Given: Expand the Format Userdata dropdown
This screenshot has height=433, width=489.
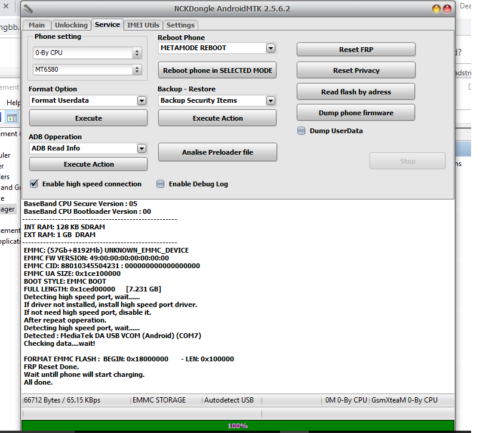Looking at the screenshot, I should (142, 100).
